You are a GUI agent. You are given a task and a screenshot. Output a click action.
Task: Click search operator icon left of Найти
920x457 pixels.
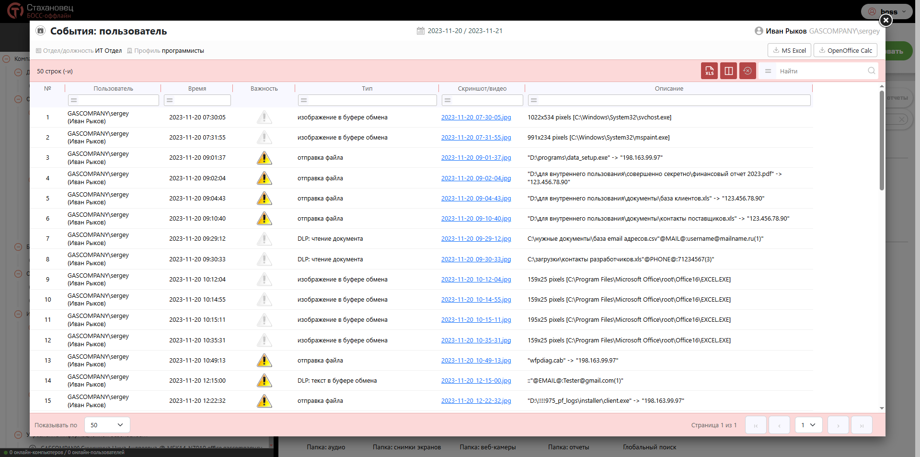[768, 71]
